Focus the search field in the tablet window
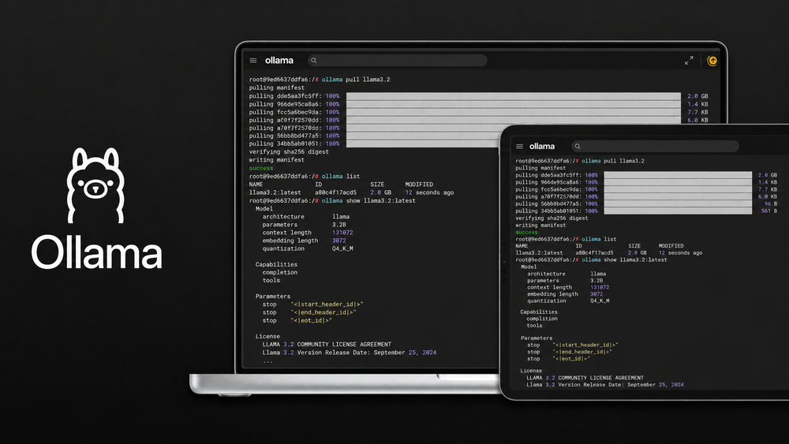Image resolution: width=789 pixels, height=444 pixels. click(655, 147)
